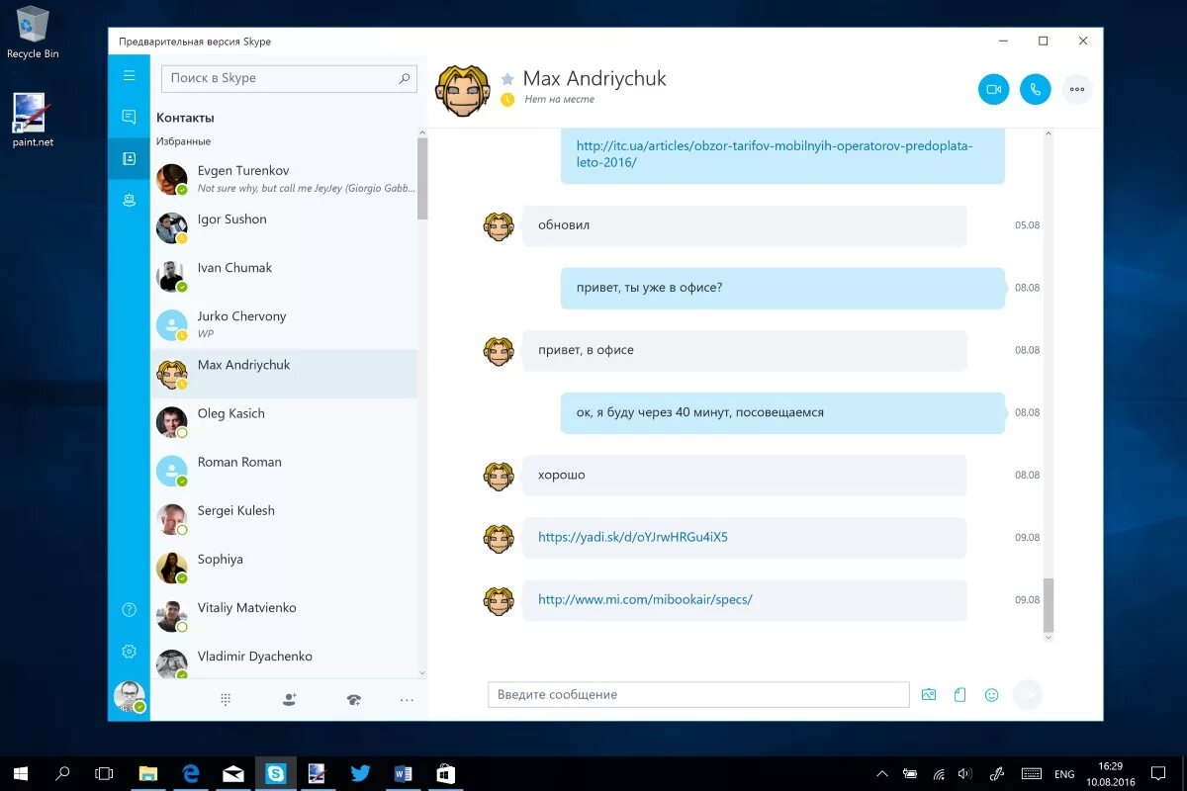Open File Explorer from taskbar

(x=148, y=773)
